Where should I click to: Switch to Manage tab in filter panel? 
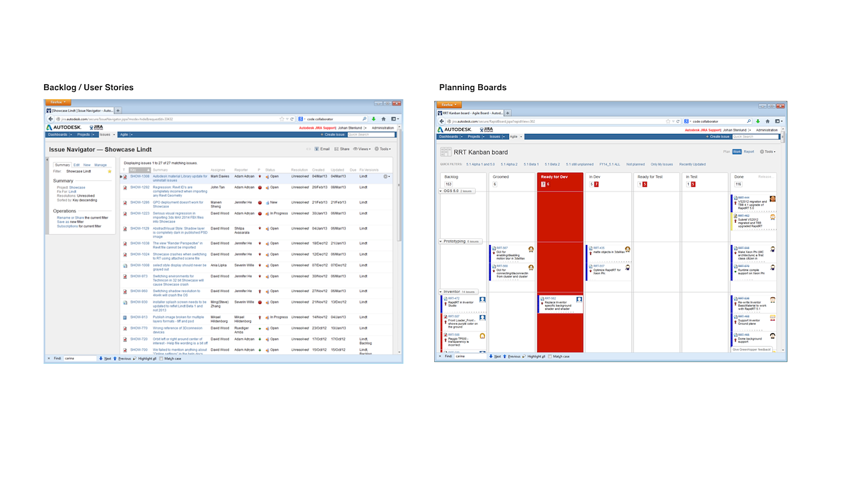100,165
